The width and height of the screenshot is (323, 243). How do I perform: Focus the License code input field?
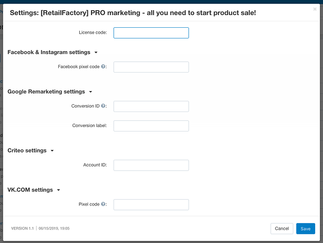tap(151, 33)
